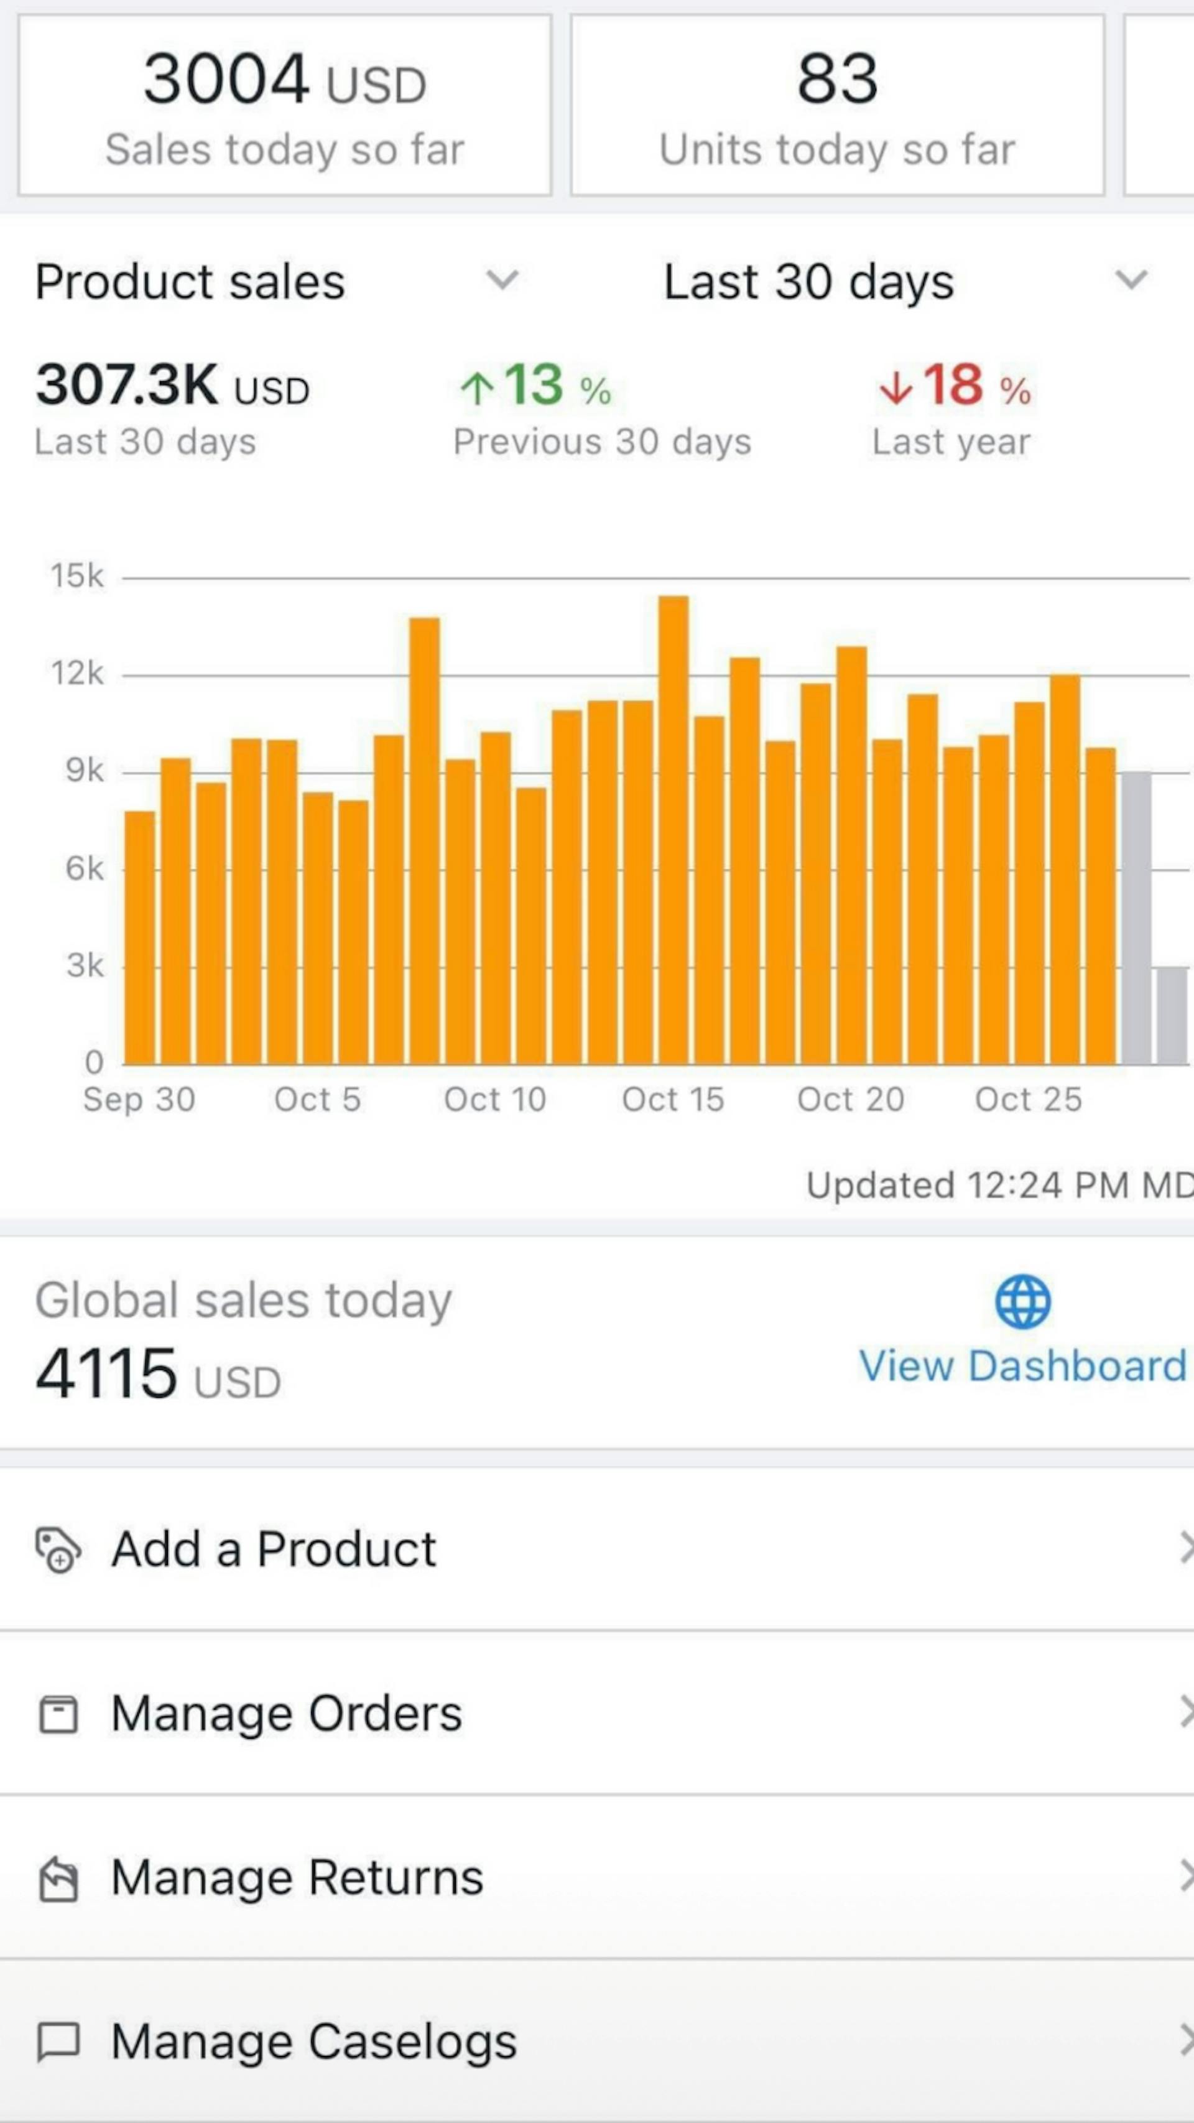Click the View Dashboard link

pos(1022,1365)
